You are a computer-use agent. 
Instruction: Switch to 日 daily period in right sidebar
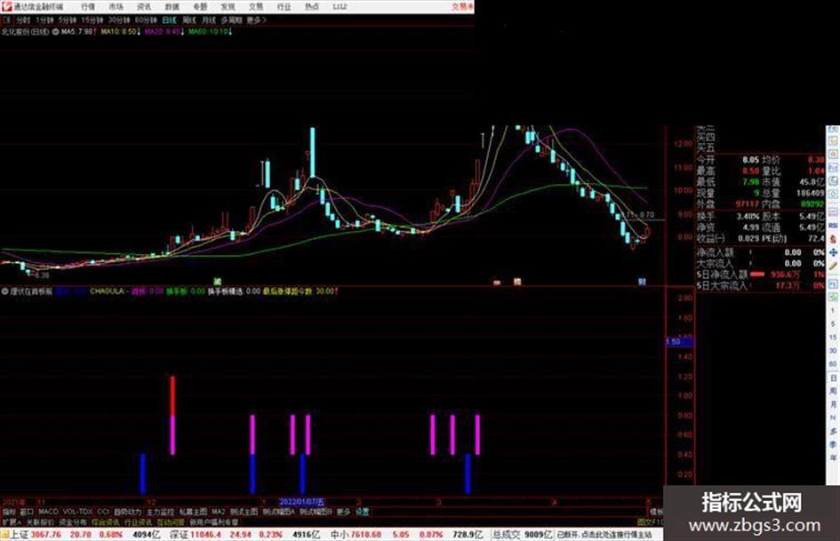click(833, 378)
